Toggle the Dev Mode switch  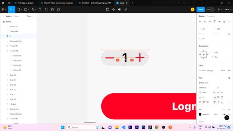click(x=210, y=9)
